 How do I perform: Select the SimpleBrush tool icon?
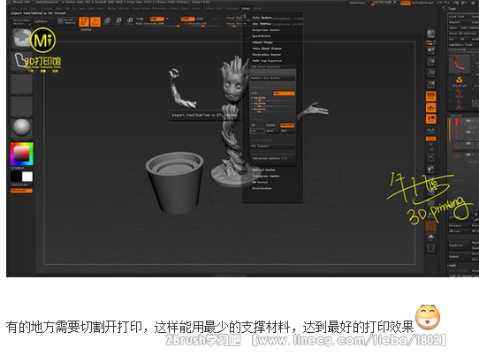(x=460, y=80)
